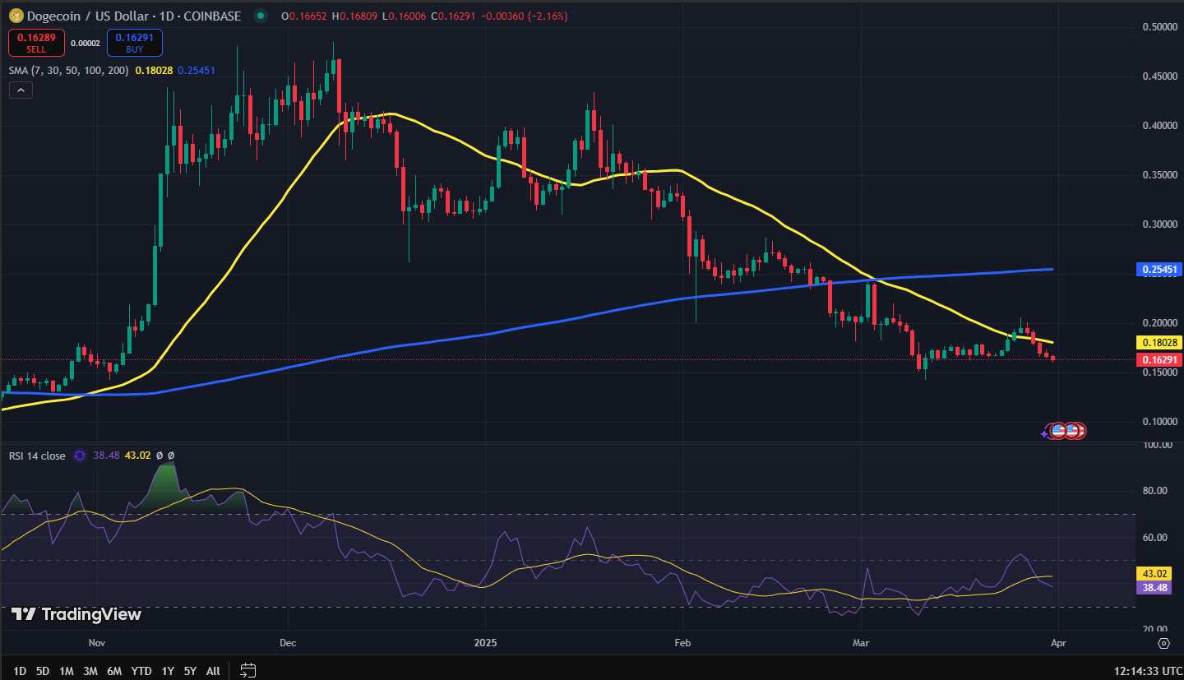This screenshot has height=680, width=1184.
Task: Click the close price C0.16291 value
Action: pyautogui.click(x=454, y=16)
